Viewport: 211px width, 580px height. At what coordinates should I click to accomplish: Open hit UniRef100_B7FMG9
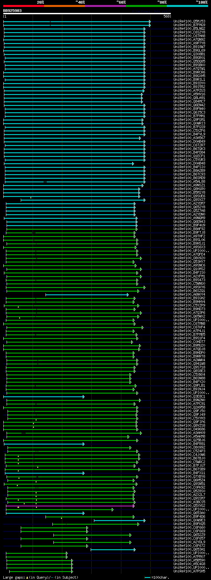point(189,25)
